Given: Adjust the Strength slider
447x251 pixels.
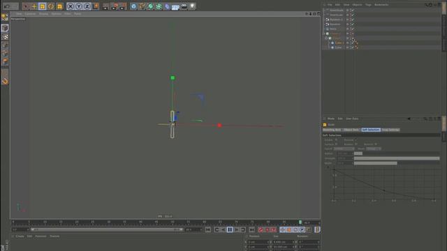Looking at the screenshot, I should [x=397, y=158].
